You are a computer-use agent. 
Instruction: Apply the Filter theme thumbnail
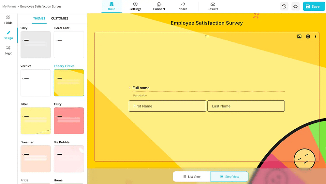click(x=36, y=121)
